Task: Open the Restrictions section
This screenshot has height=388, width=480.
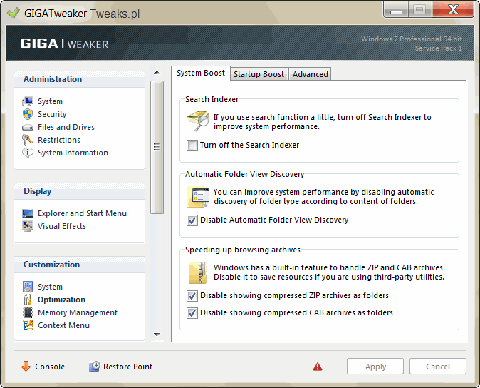Action: point(59,140)
